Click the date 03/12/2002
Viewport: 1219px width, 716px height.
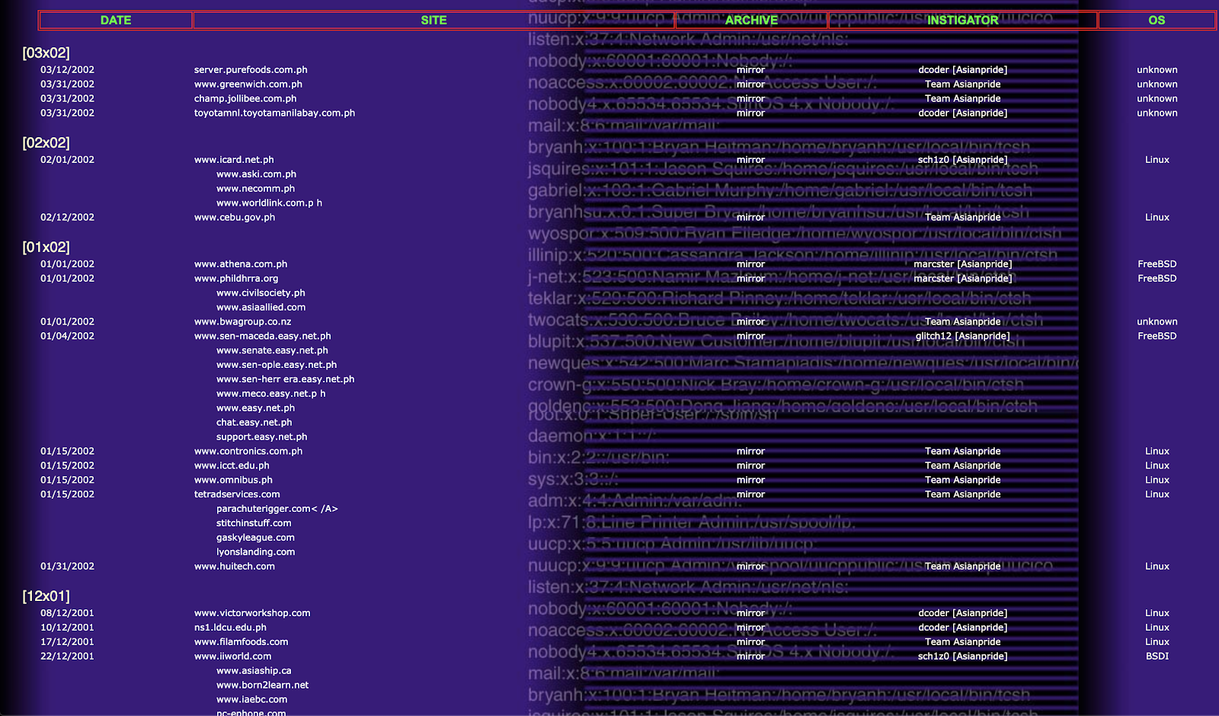pyautogui.click(x=68, y=70)
